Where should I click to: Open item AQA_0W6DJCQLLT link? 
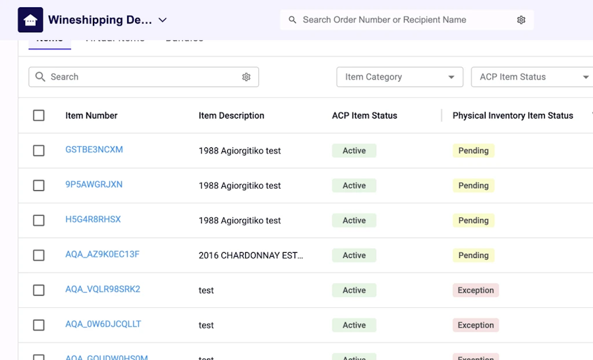coord(103,324)
